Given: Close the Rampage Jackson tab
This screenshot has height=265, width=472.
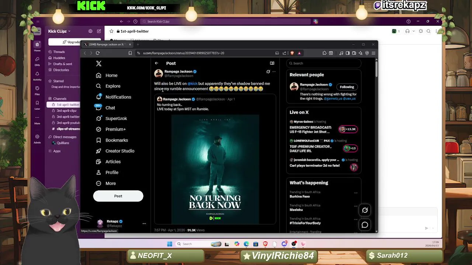Looking at the screenshot, I should tap(130, 45).
